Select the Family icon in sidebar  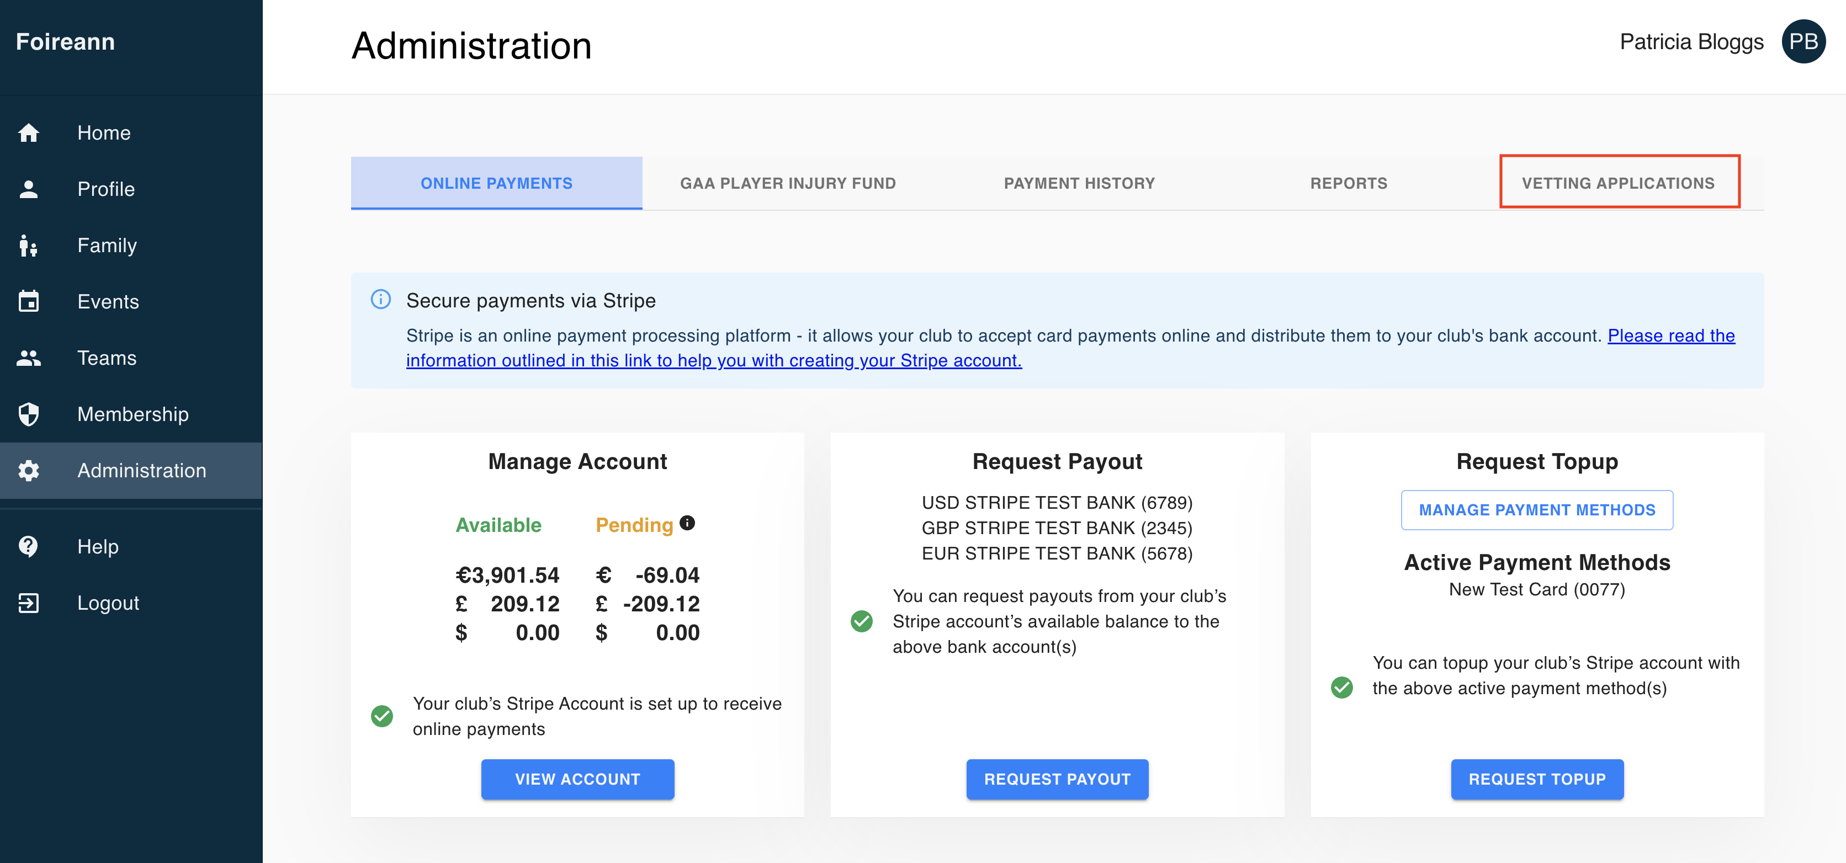(29, 246)
